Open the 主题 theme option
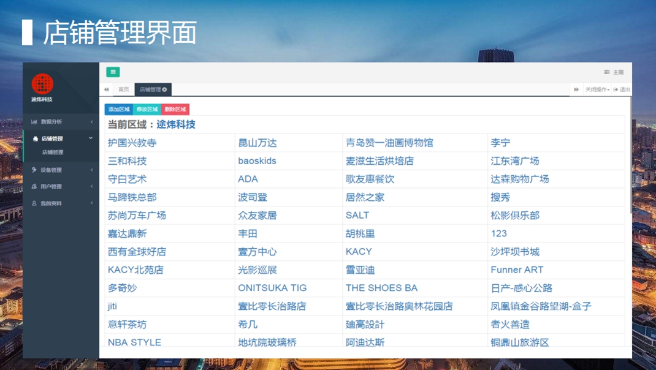The image size is (656, 370). click(x=614, y=72)
